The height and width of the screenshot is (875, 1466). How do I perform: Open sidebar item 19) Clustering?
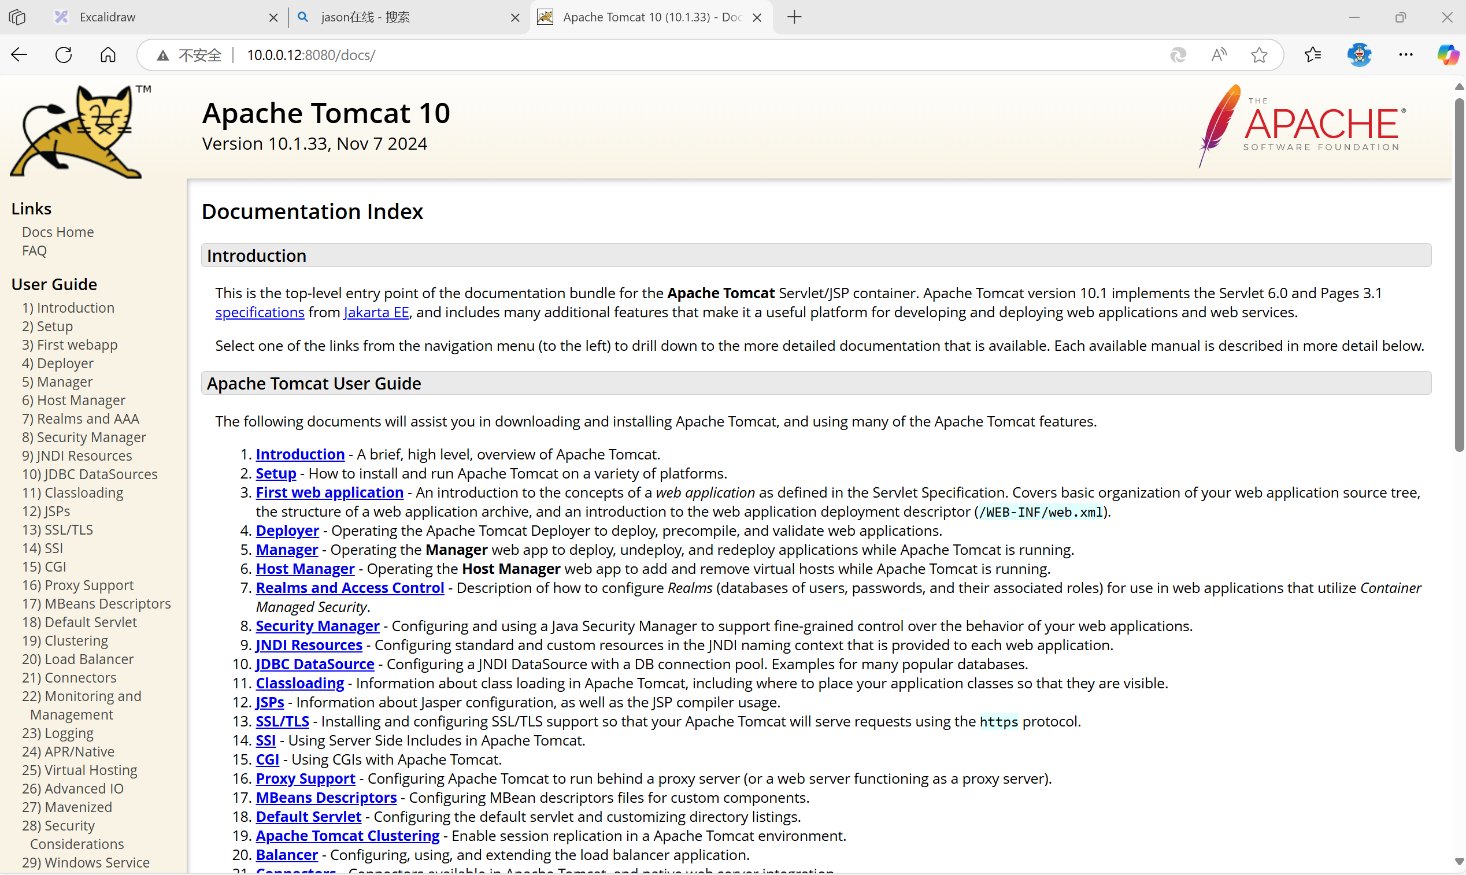[x=65, y=640]
